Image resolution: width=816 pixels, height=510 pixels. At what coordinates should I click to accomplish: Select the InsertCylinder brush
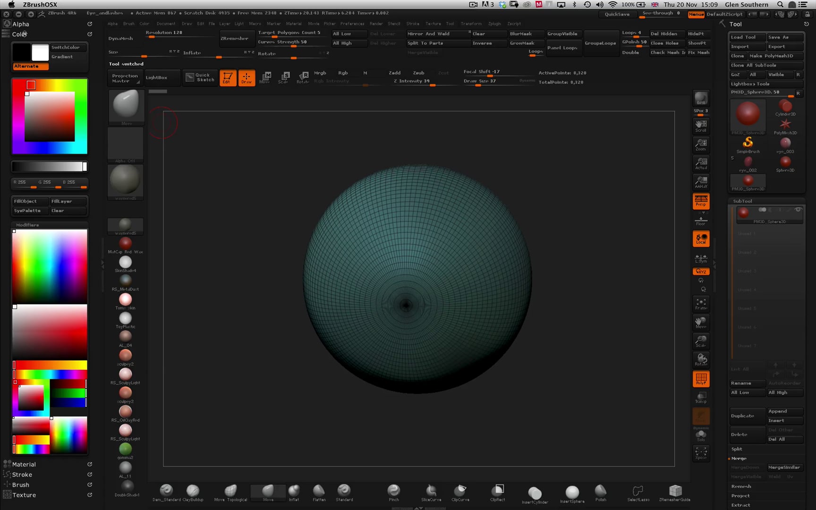coord(535,492)
